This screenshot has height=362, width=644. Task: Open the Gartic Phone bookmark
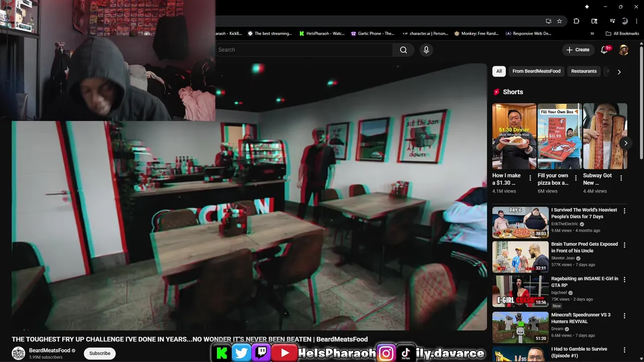click(x=373, y=34)
